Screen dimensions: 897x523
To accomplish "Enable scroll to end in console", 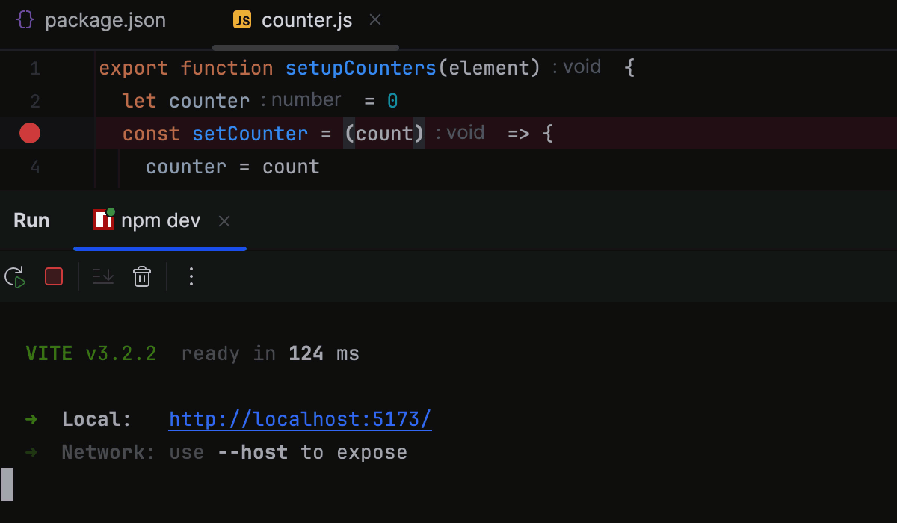I will click(x=102, y=276).
